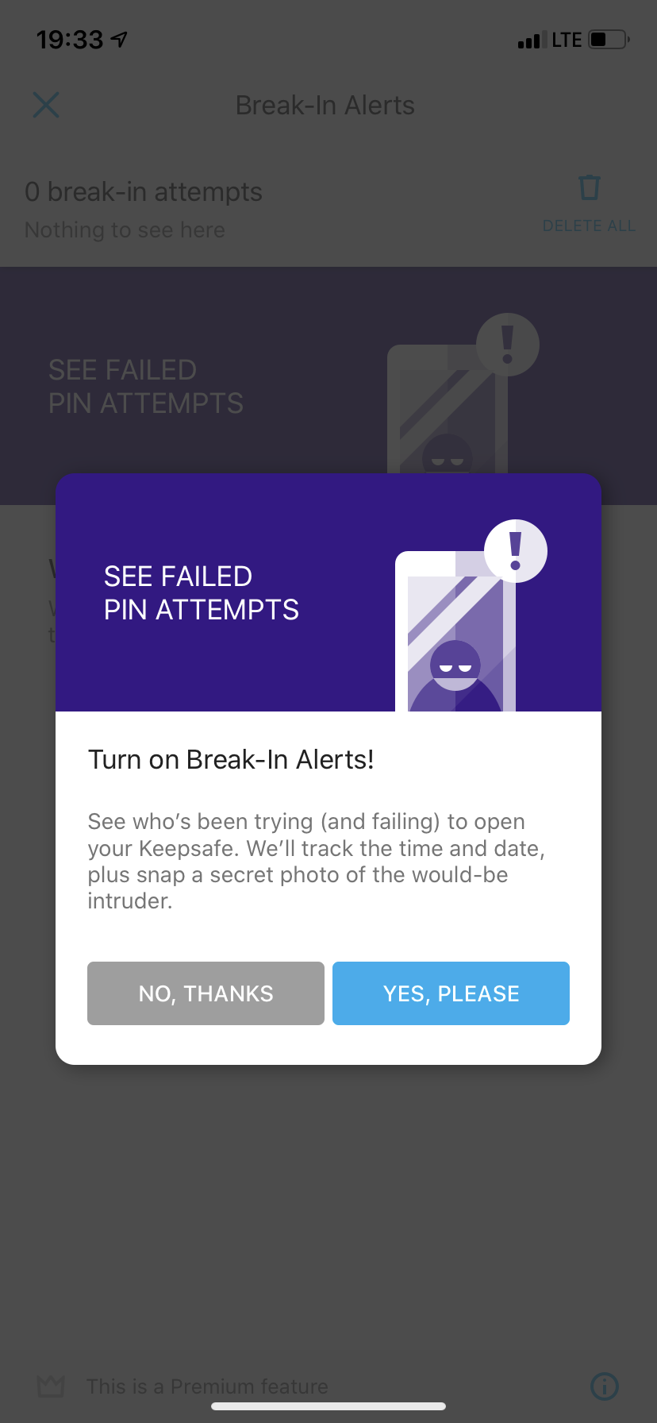
Task: Tap the intruder face illustration in dialog
Action: (455, 665)
